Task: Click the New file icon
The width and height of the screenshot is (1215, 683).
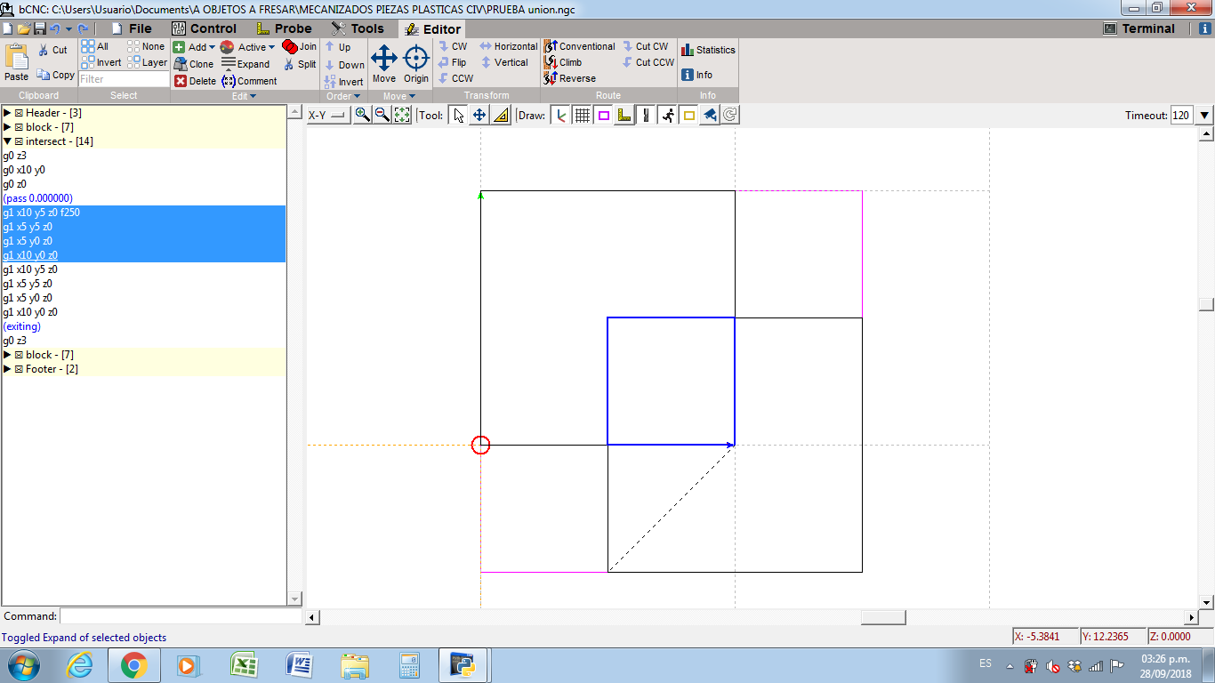Action: click(x=8, y=28)
